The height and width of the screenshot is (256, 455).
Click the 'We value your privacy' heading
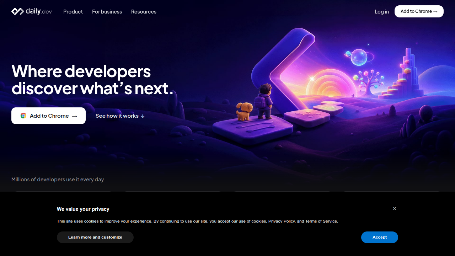(83, 209)
